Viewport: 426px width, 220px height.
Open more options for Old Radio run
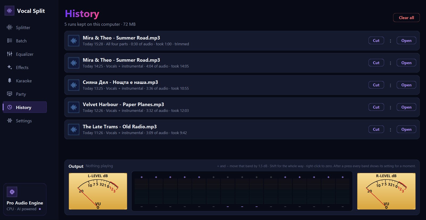390,129
